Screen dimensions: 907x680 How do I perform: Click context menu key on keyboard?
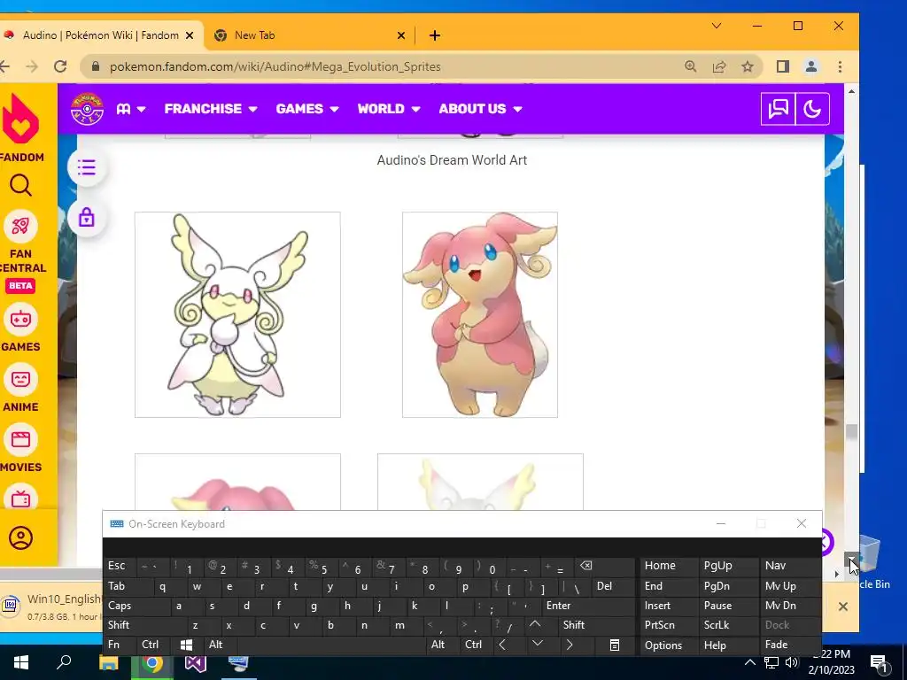pos(615,645)
